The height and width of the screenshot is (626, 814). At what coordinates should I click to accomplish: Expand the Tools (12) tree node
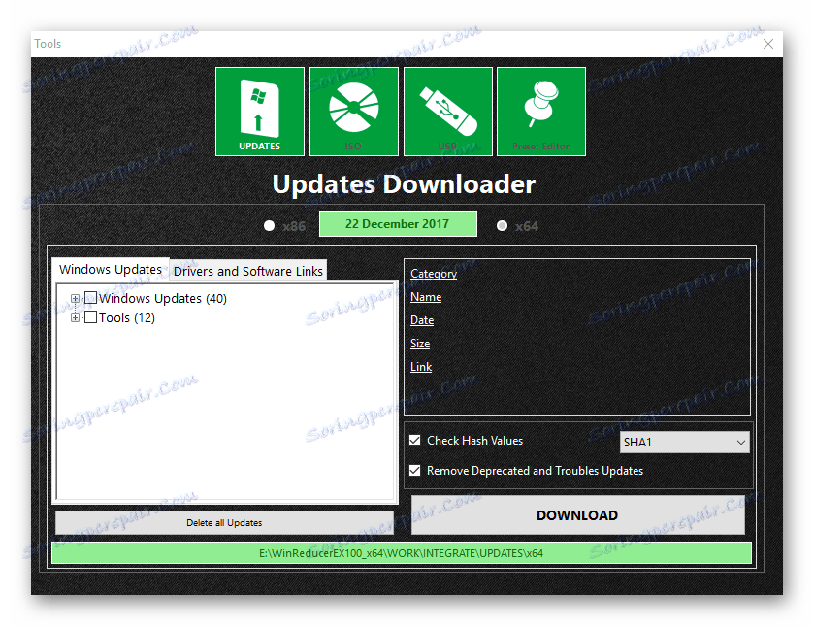point(76,317)
